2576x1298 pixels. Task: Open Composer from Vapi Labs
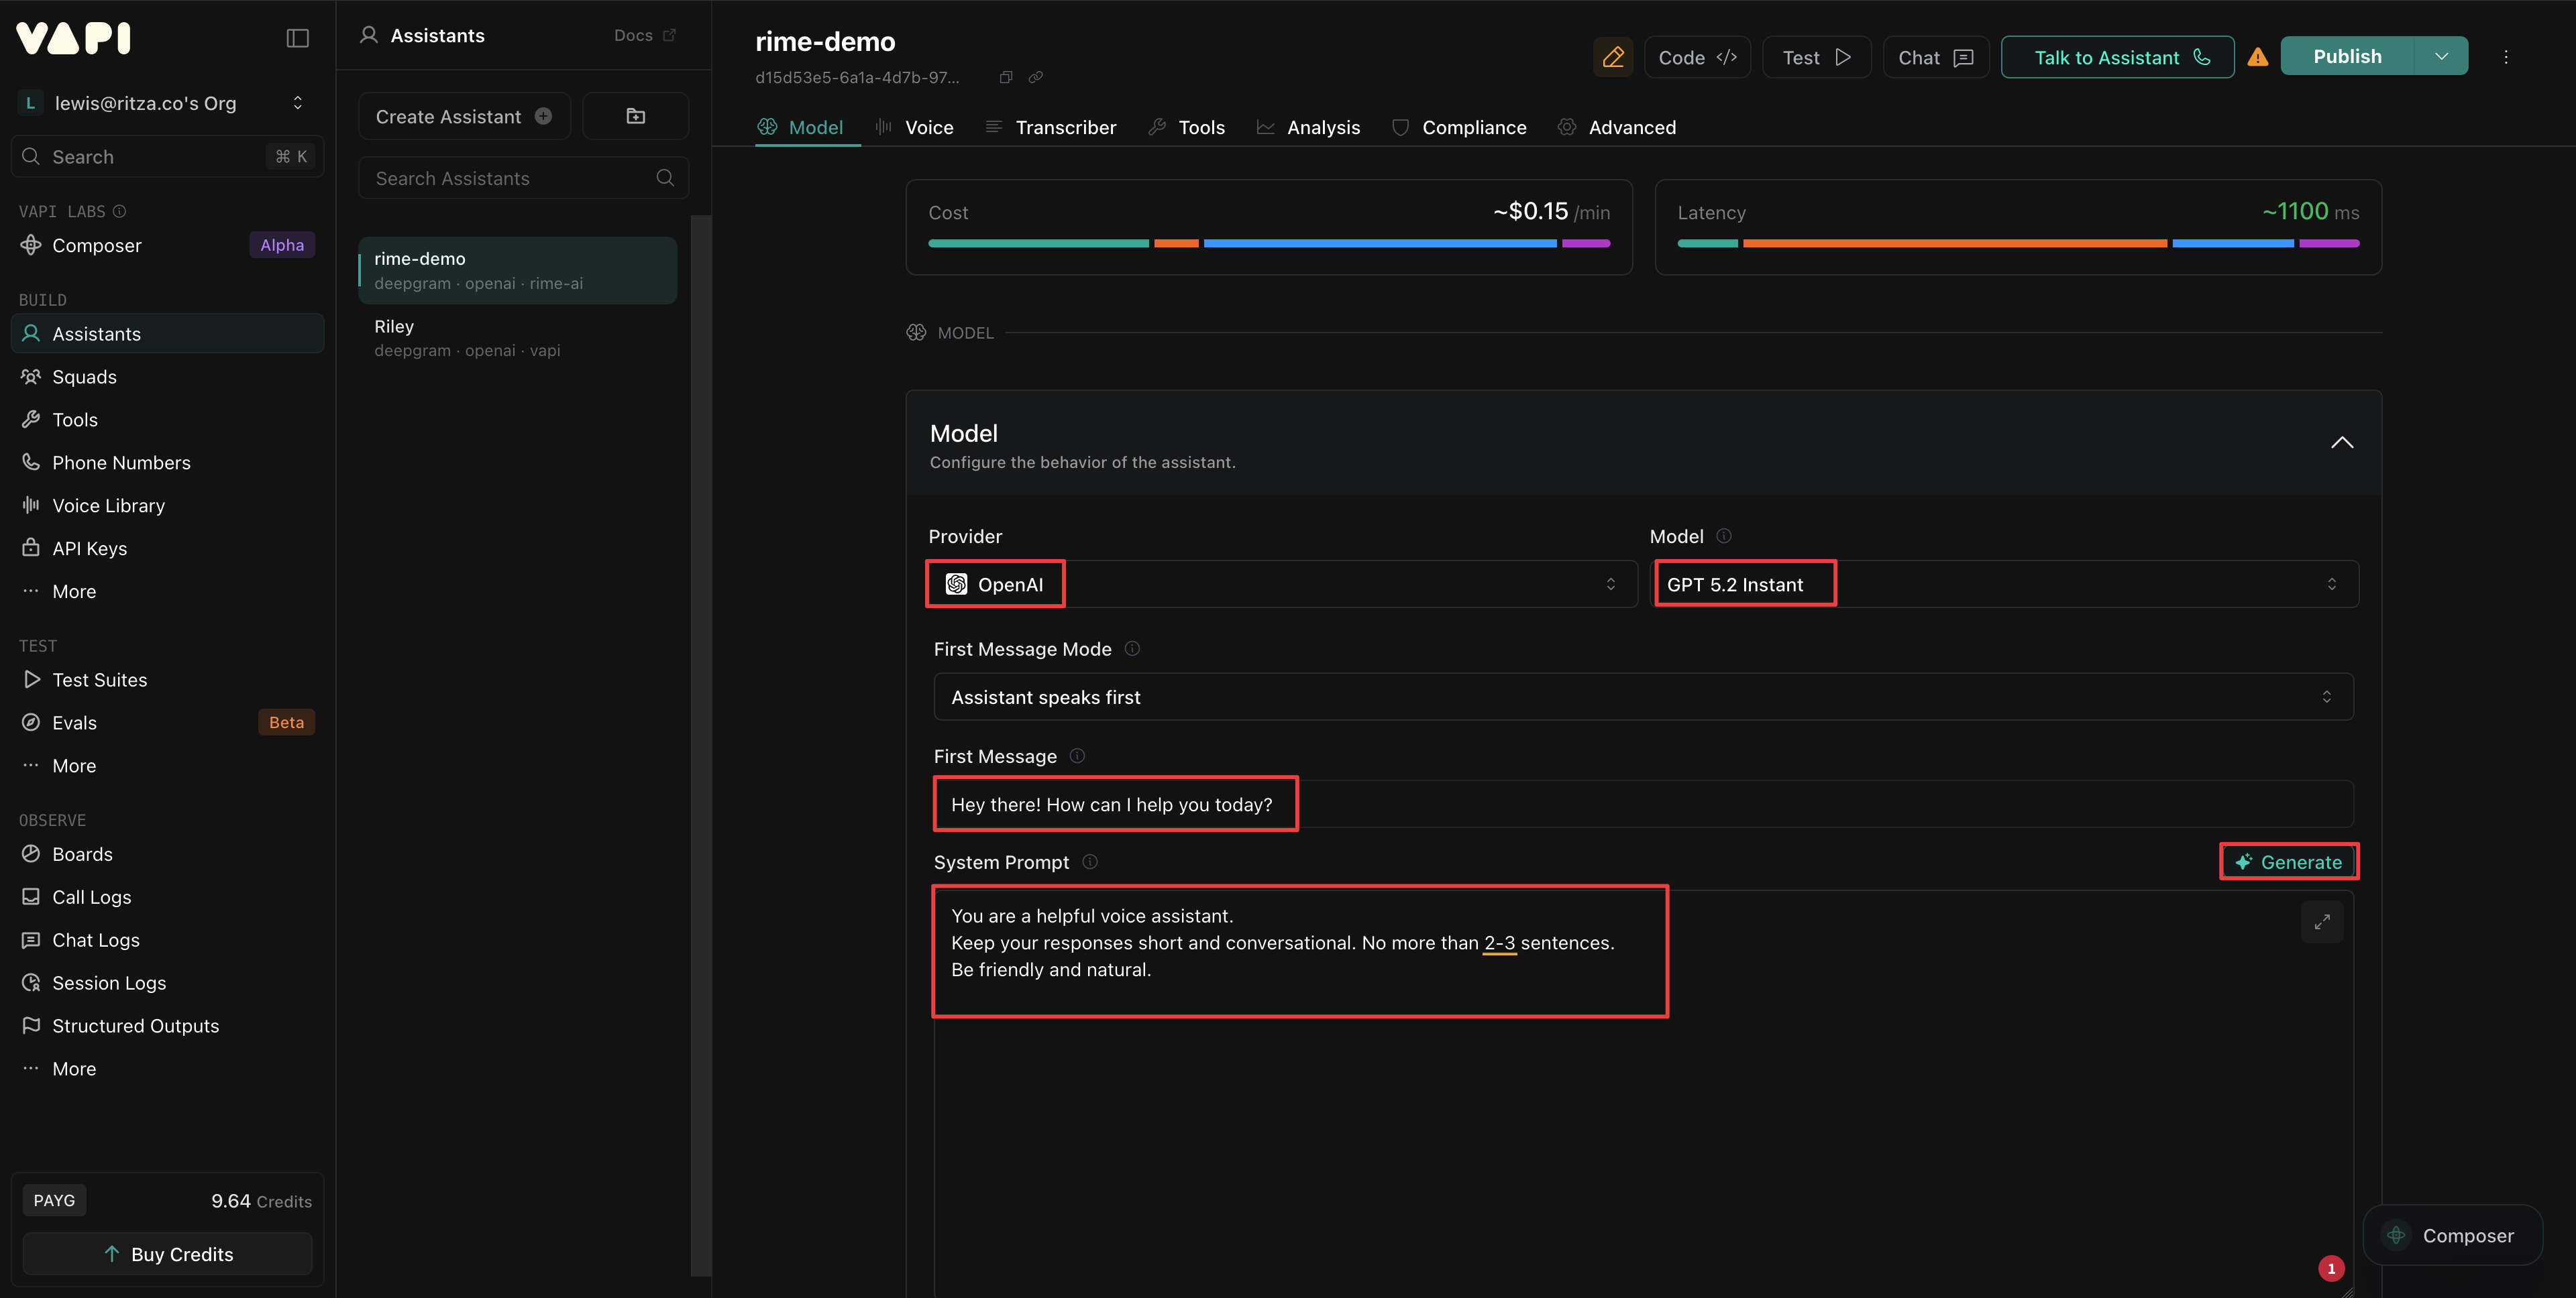click(97, 245)
